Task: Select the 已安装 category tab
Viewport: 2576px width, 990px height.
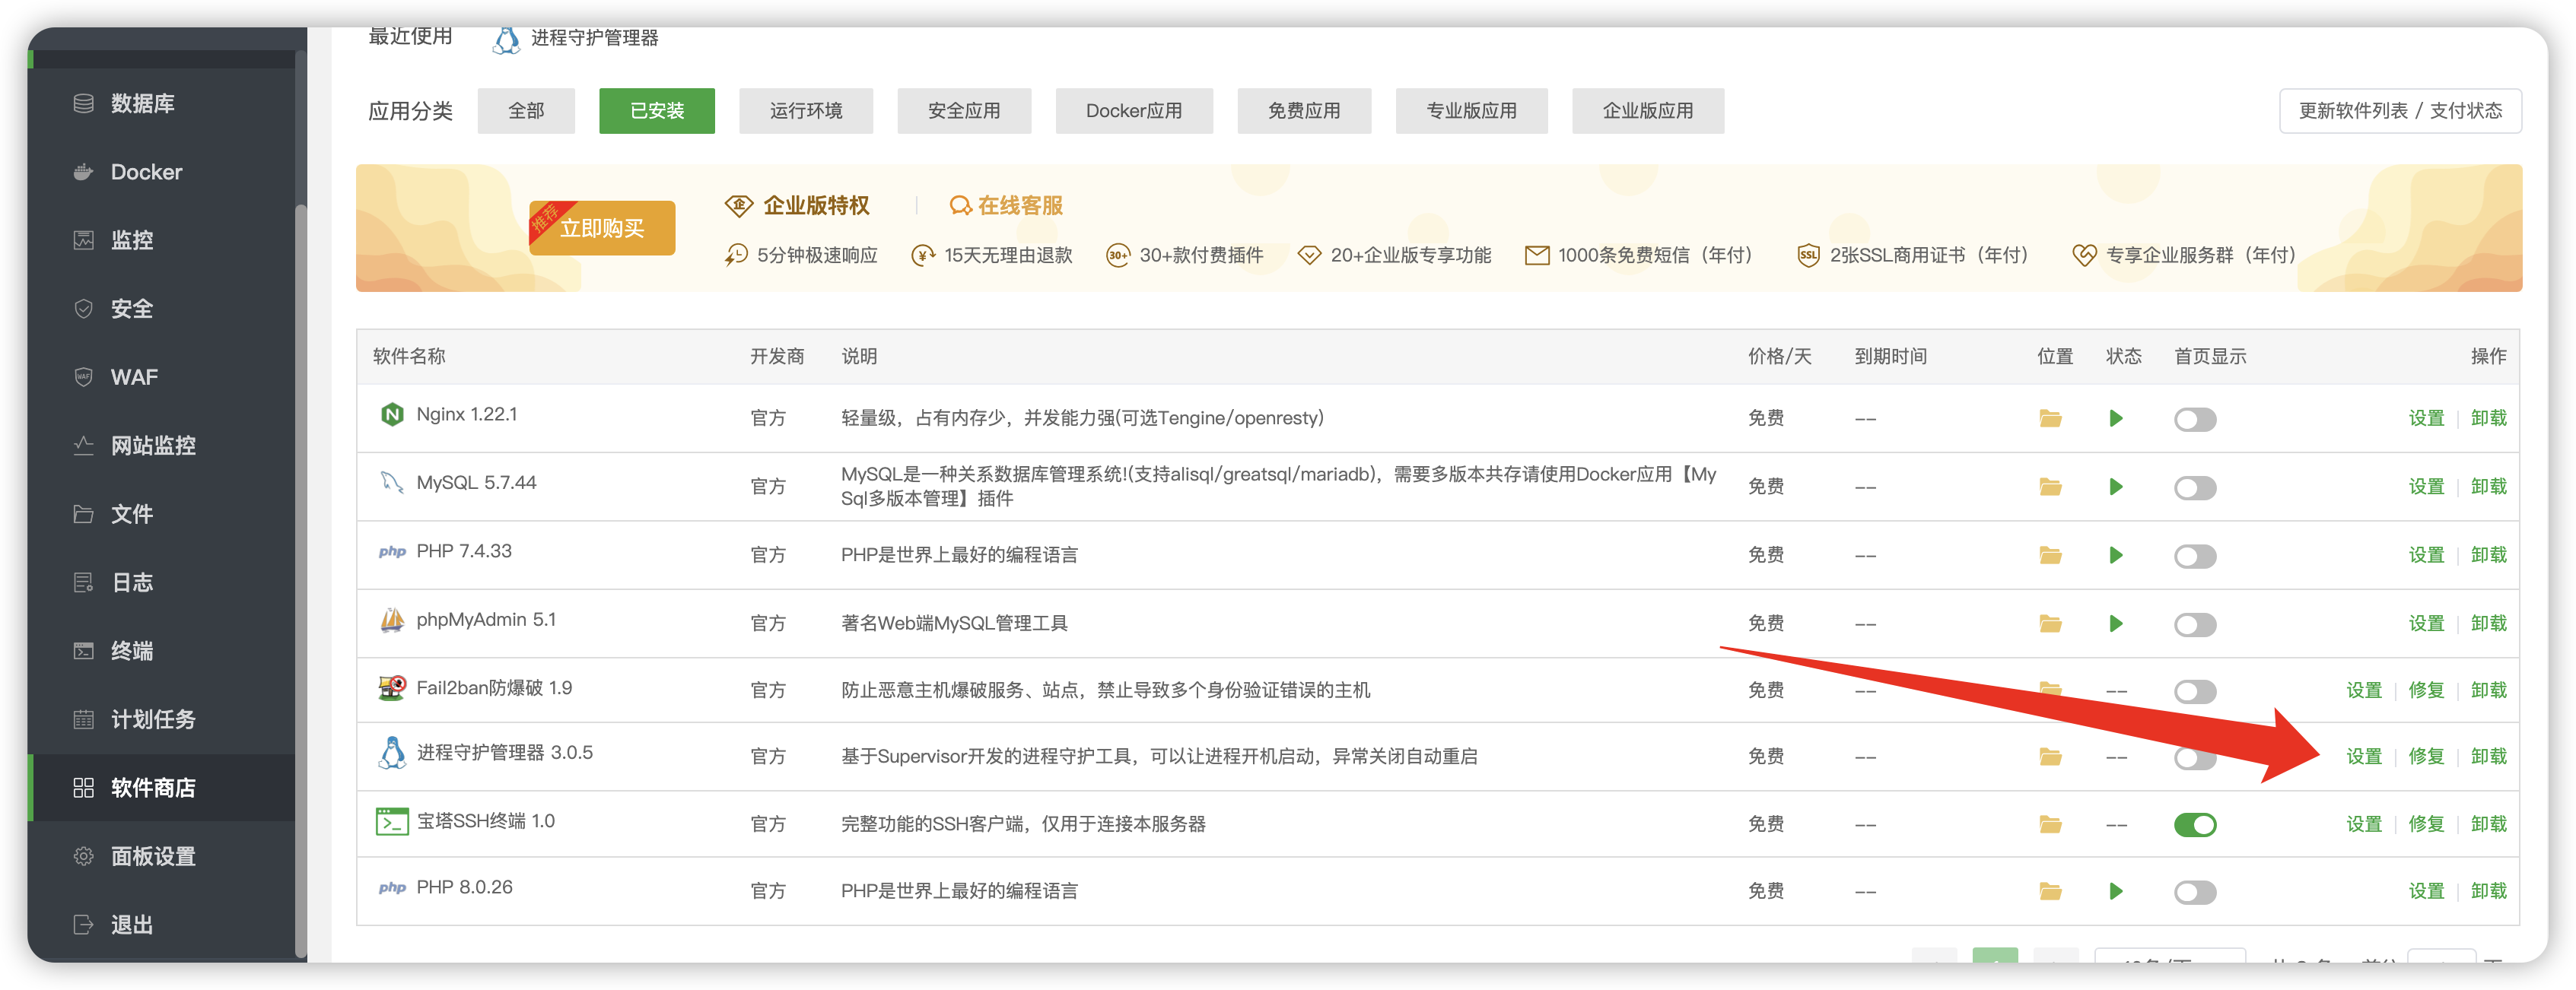Action: click(657, 111)
